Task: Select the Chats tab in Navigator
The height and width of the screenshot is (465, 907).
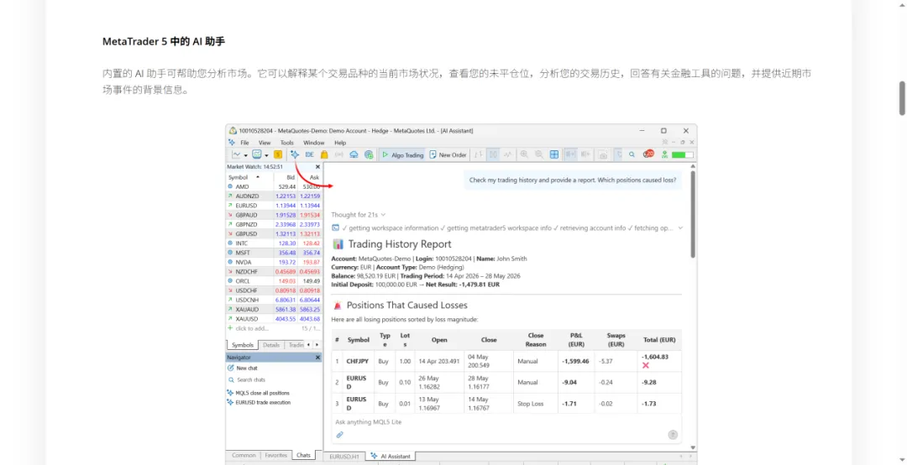Action: tap(303, 455)
